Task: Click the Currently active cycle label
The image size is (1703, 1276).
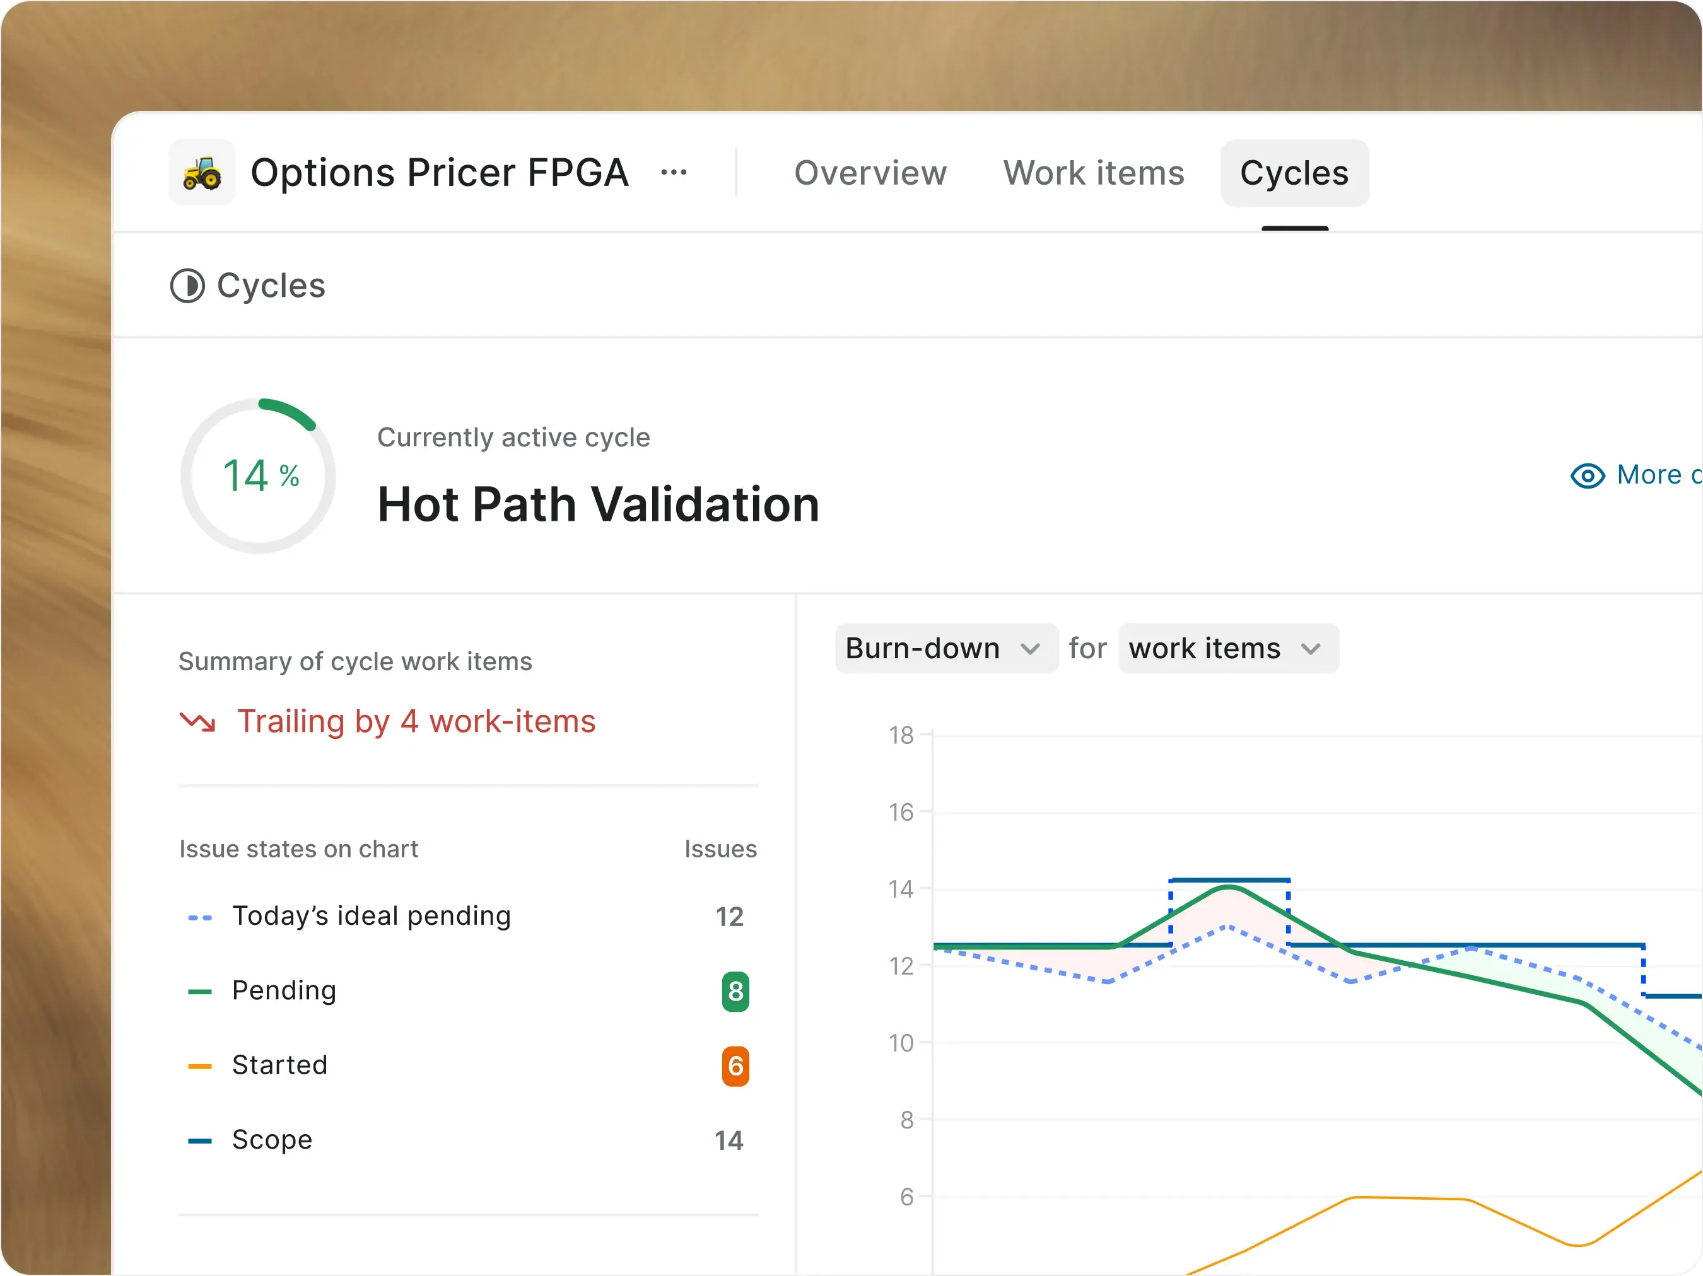Action: click(513, 437)
